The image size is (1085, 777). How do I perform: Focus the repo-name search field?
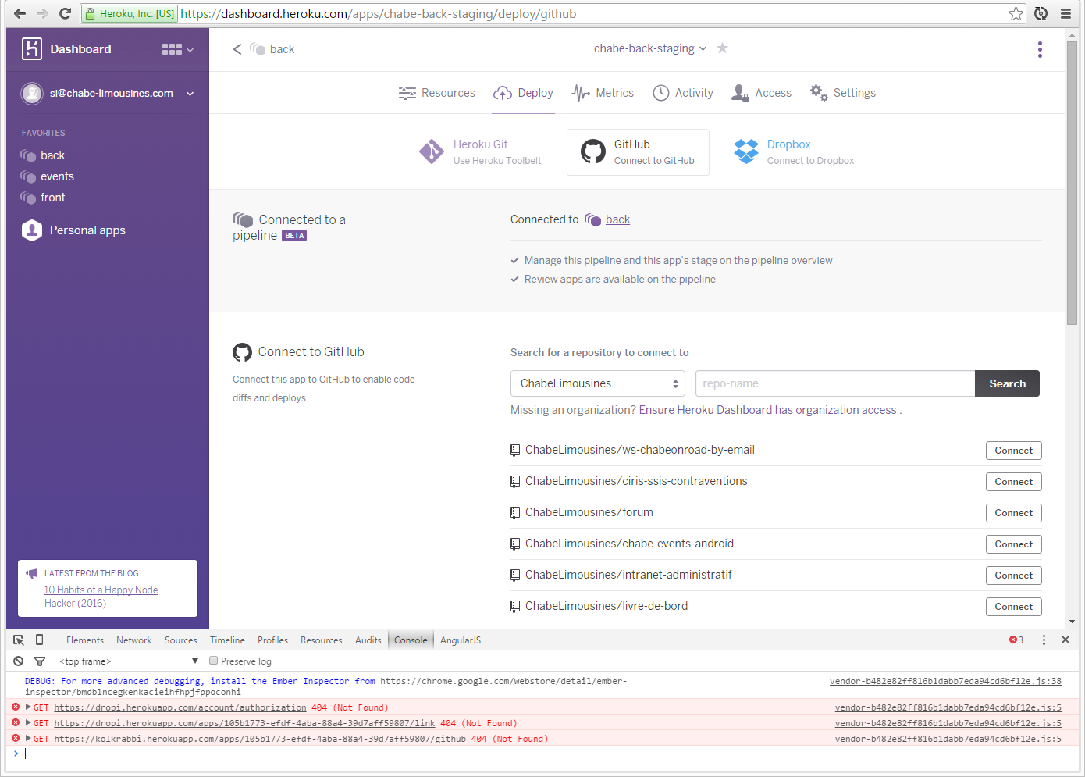tap(834, 383)
